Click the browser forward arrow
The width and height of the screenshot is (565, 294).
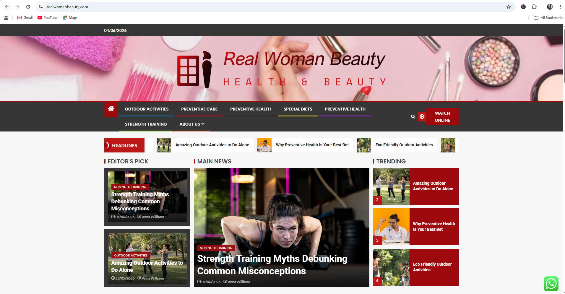(17, 7)
